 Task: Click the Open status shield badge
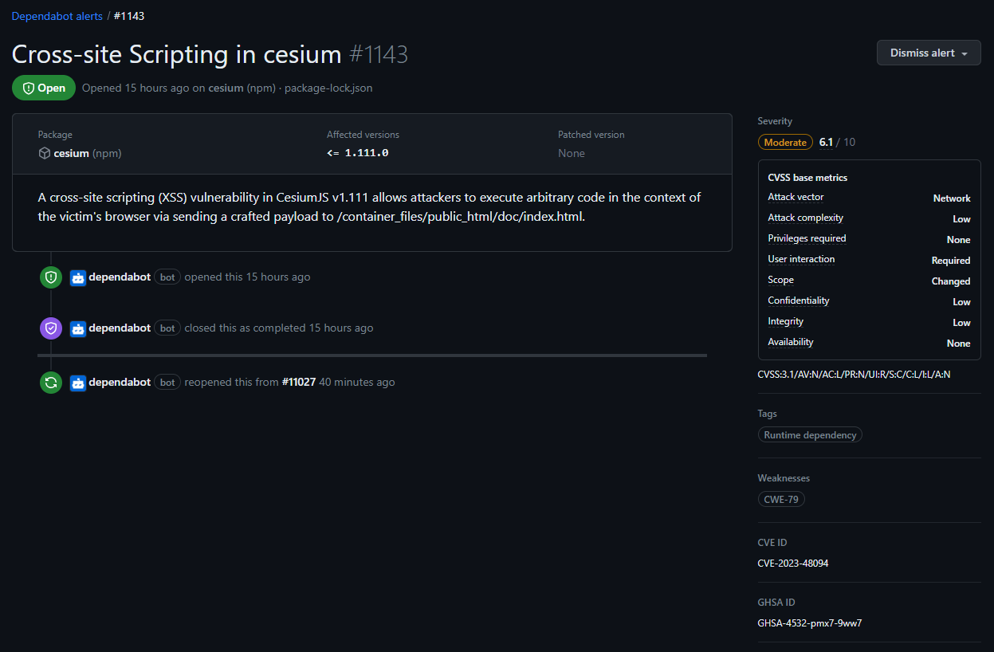point(43,88)
